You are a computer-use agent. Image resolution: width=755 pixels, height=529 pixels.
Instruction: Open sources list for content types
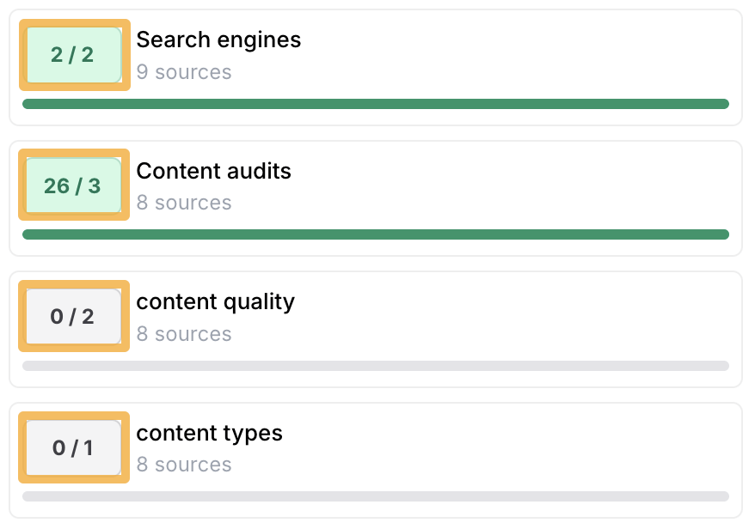[184, 465]
